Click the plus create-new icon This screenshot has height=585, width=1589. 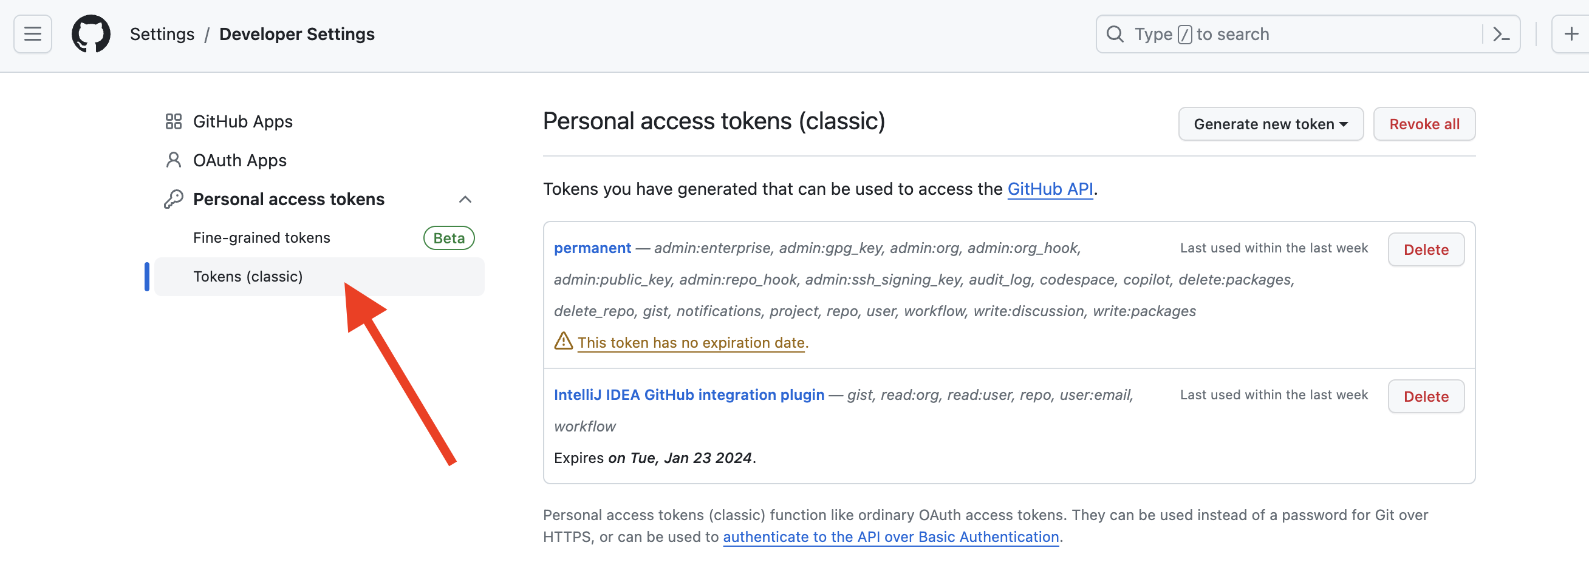[1571, 34]
